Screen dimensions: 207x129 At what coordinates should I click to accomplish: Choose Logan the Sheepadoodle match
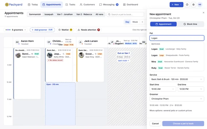177,55
